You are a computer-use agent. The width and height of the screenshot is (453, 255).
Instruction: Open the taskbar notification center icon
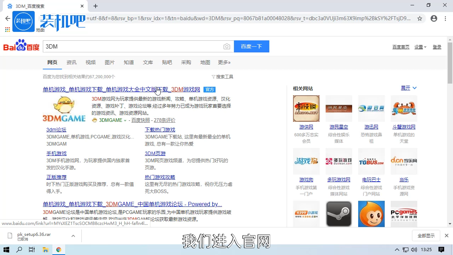point(441,250)
